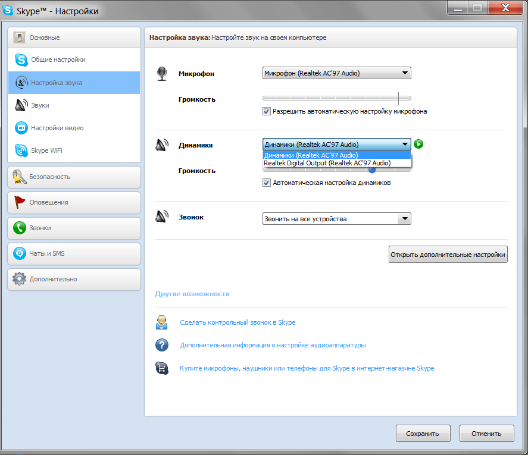Expand the Основные settings section
The height and width of the screenshot is (455, 528).
(74, 37)
